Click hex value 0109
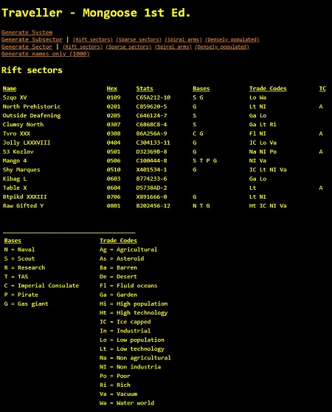 click(x=114, y=97)
